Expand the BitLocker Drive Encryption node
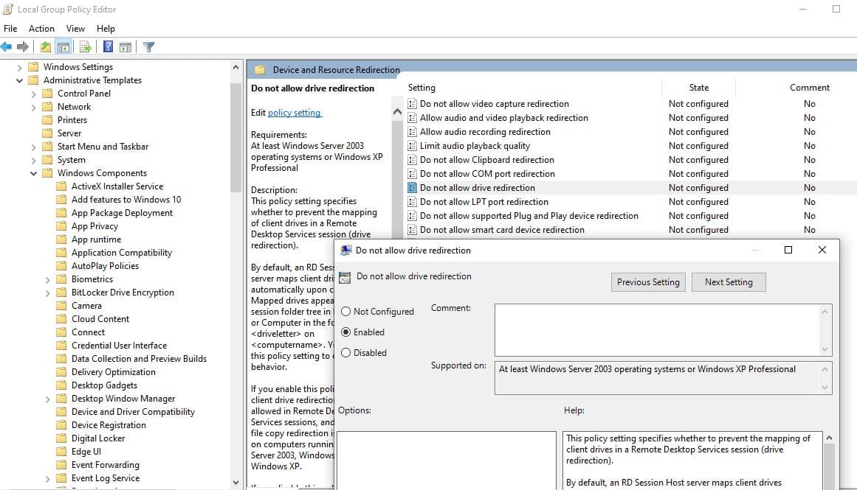 point(48,293)
